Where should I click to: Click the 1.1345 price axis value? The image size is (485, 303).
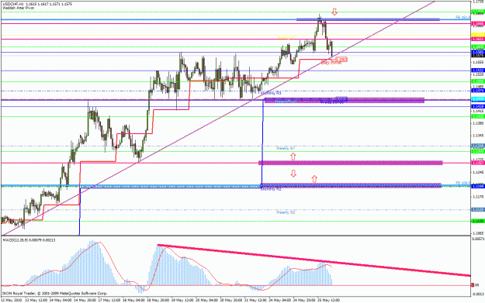point(478,136)
